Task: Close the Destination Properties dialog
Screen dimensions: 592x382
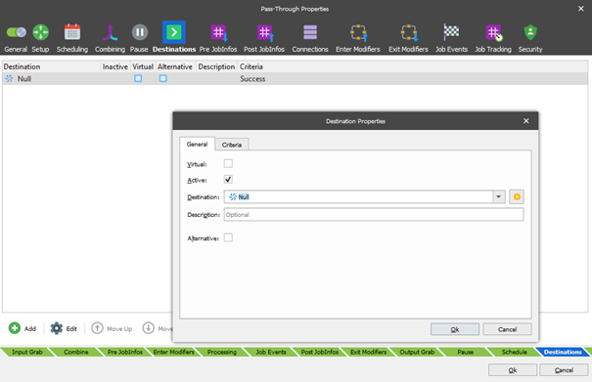Action: pos(526,121)
